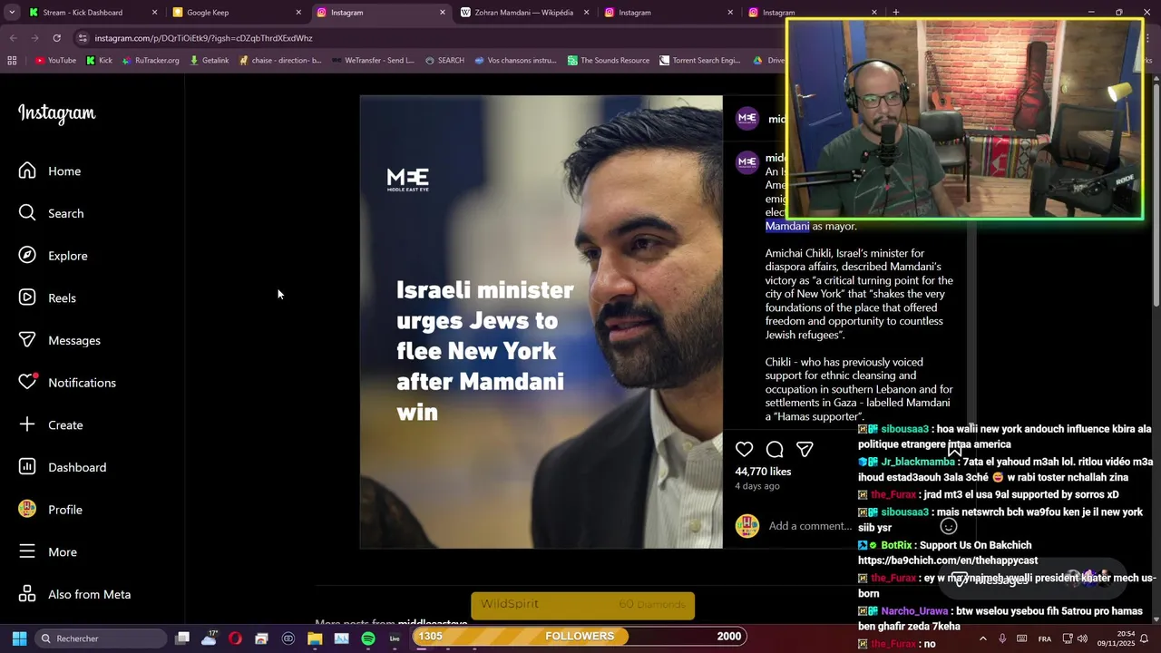Expand the More menu in sidebar
1161x653 pixels.
point(47,551)
